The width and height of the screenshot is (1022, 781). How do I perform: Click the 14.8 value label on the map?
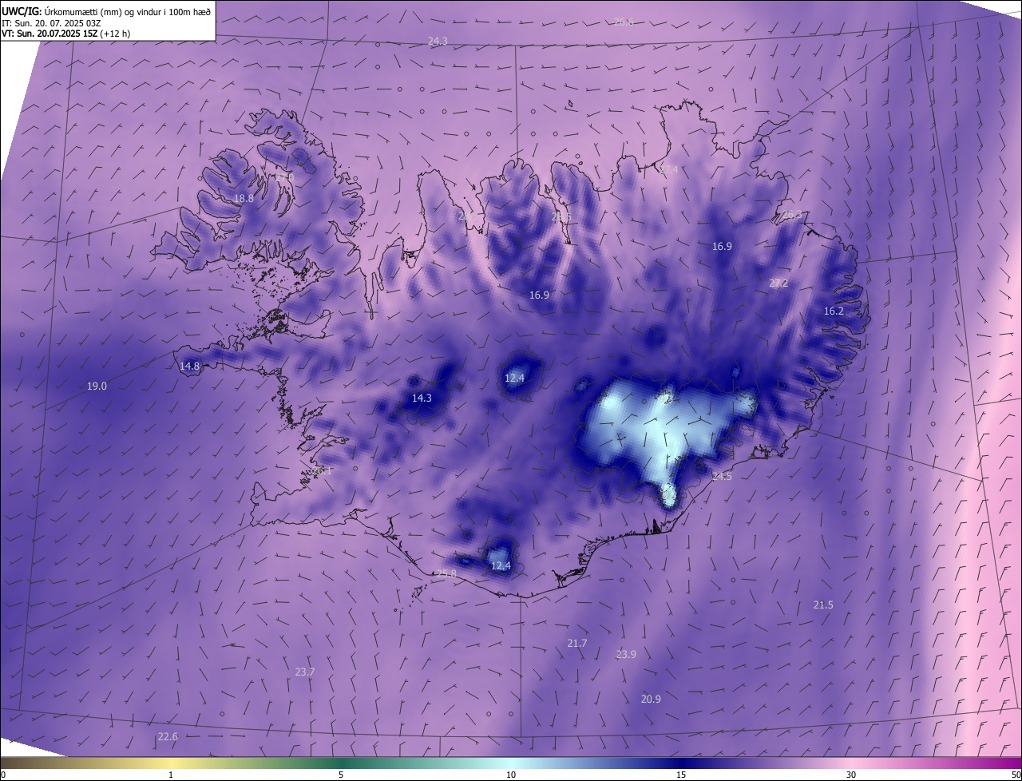click(x=189, y=366)
